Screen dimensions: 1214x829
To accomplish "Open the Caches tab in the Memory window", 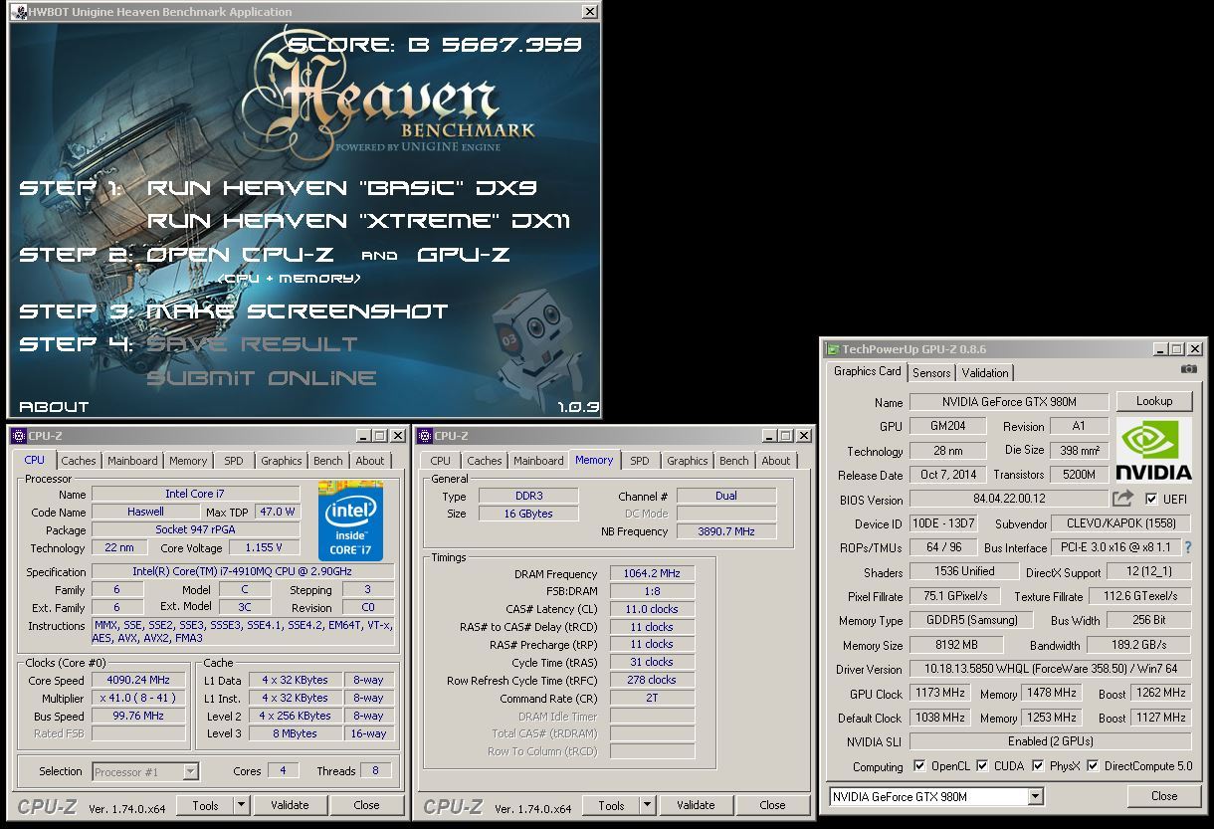I will (x=485, y=461).
